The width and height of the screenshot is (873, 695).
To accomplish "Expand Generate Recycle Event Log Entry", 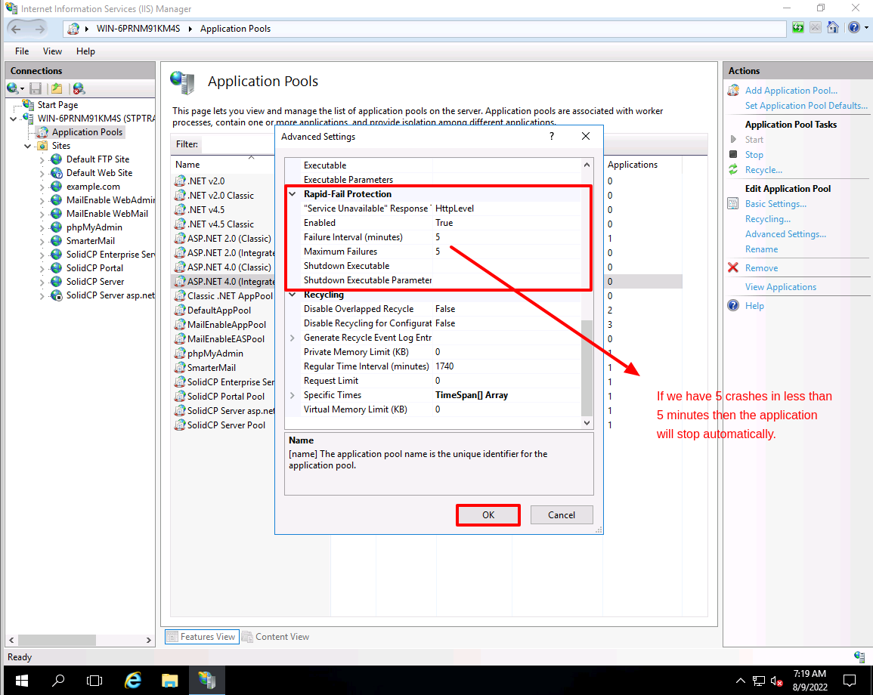I will coord(293,338).
